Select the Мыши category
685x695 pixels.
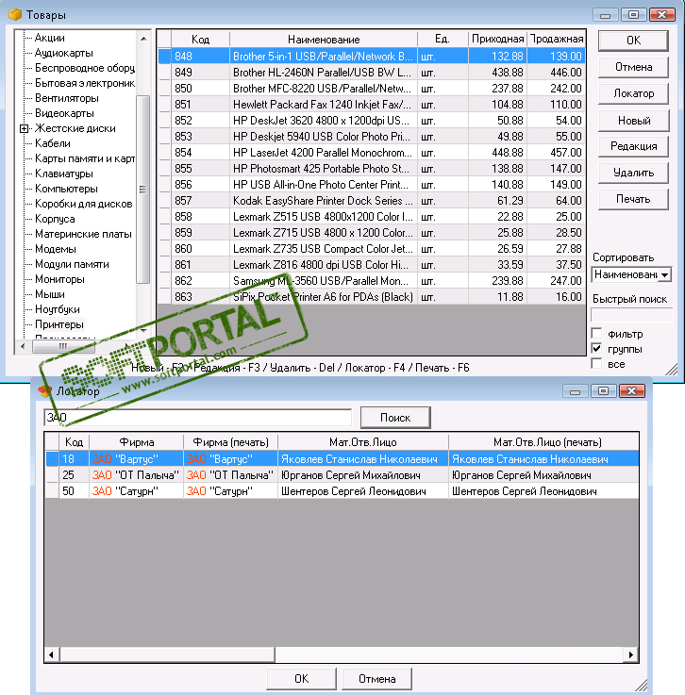point(50,294)
